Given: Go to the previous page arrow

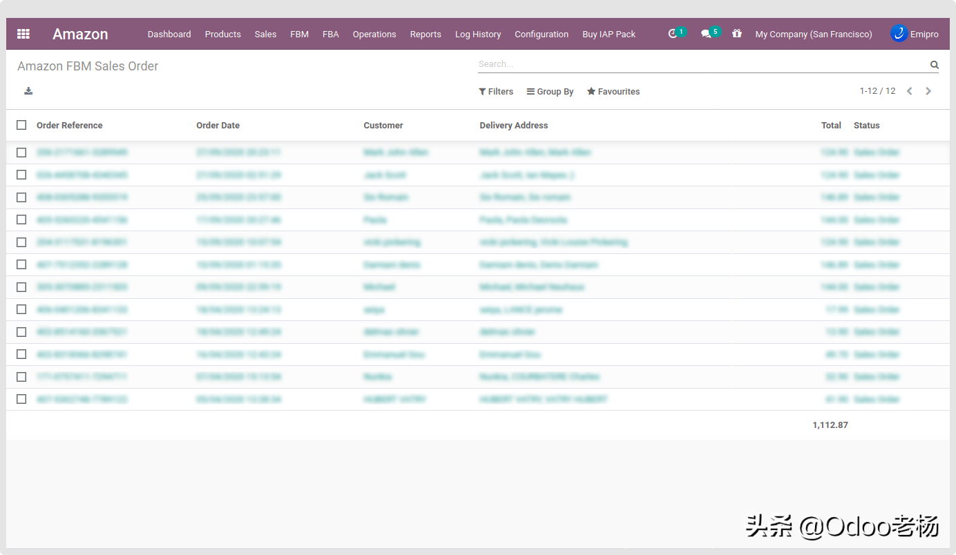Looking at the screenshot, I should click(910, 91).
